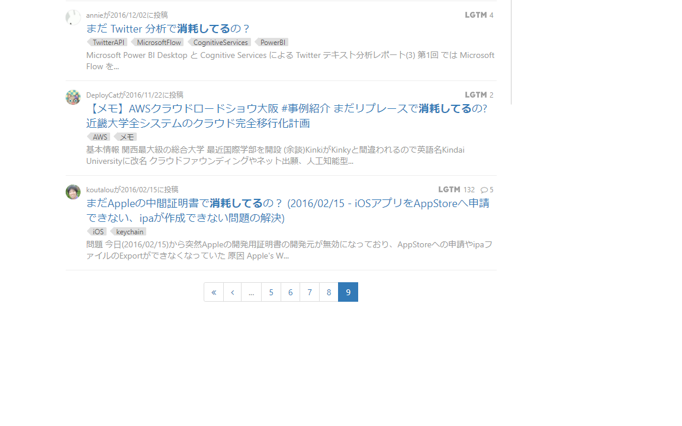Go to first page with double-arrow
The image size is (682, 426).
point(214,292)
